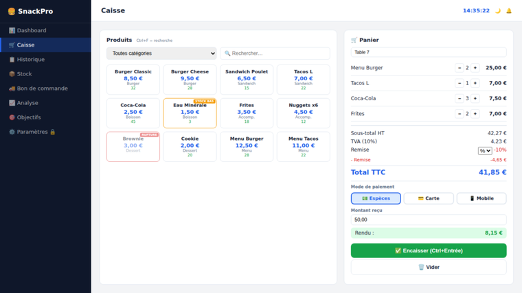Screen dimensions: 522x293
Task: Open Toutes catégories dropdown
Action: point(161,53)
